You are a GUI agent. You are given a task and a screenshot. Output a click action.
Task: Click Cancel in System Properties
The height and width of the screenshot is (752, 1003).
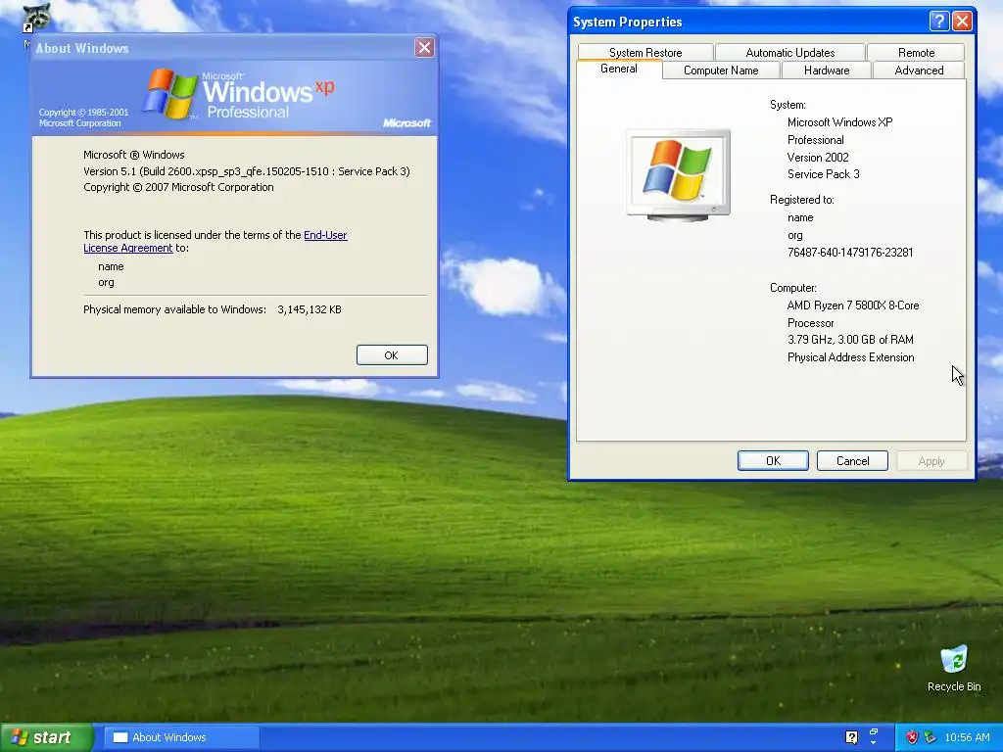852,461
